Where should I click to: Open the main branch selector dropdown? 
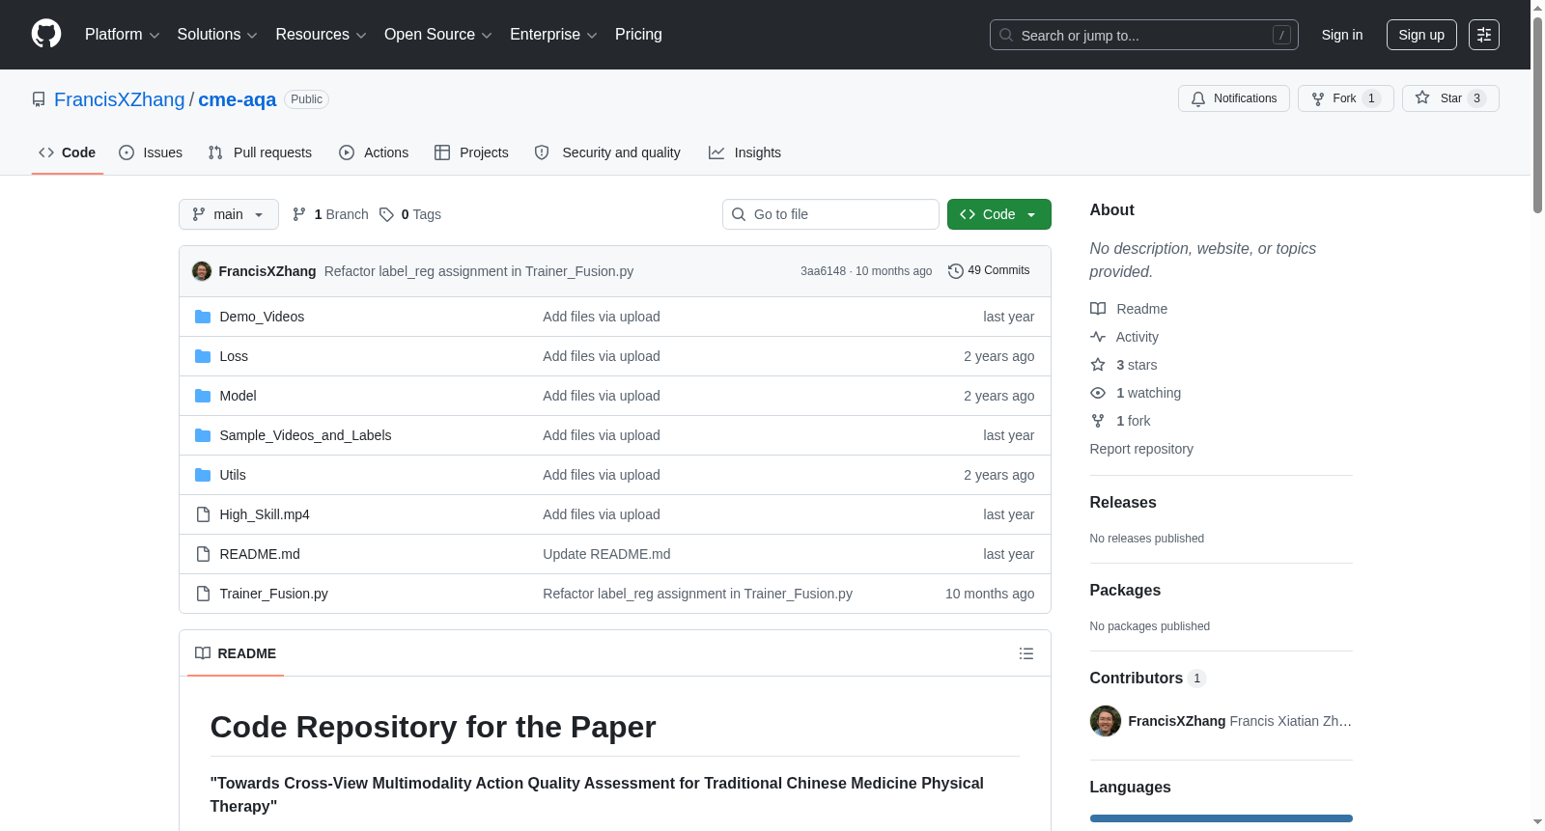(x=229, y=214)
